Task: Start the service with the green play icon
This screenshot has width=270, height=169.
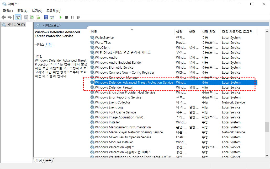Action: (60, 17)
